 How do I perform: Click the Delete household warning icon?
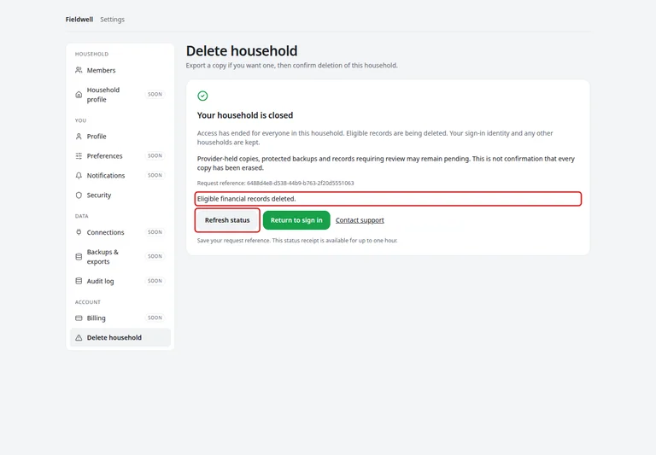click(x=79, y=338)
